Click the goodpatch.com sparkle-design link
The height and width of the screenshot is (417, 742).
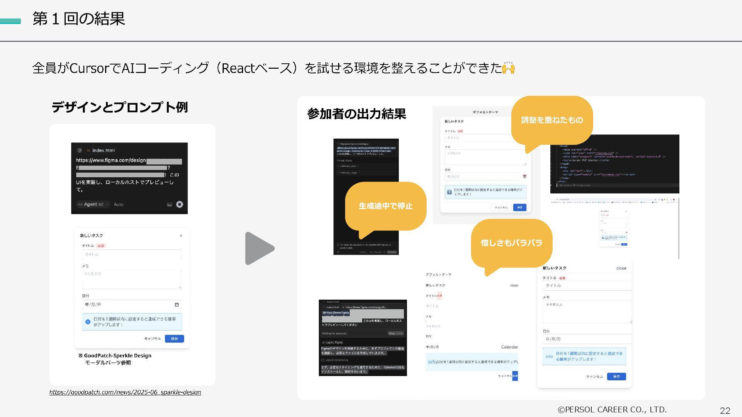(125, 392)
